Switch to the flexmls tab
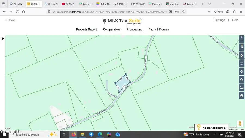 click(x=51, y=4)
